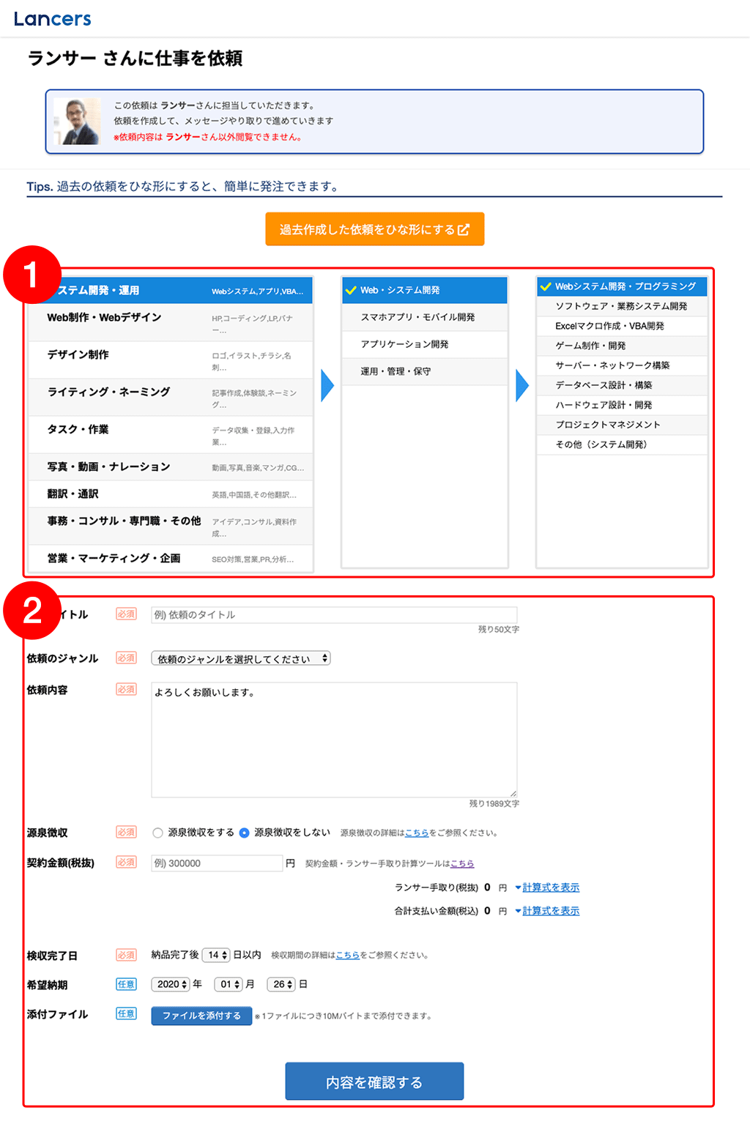This screenshot has height=1124, width=750.
Task: Select タスク・作業 category
Action: point(171,434)
